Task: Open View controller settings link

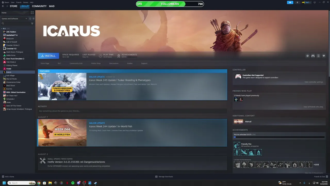Action: pyautogui.click(x=314, y=82)
